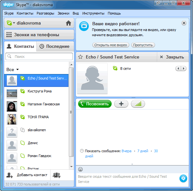
Task: Open the Skype menu
Action: [9, 13]
